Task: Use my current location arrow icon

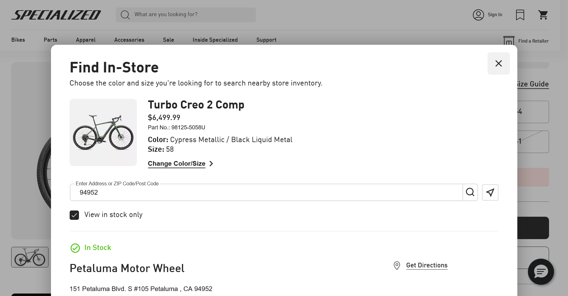Action: click(x=490, y=192)
